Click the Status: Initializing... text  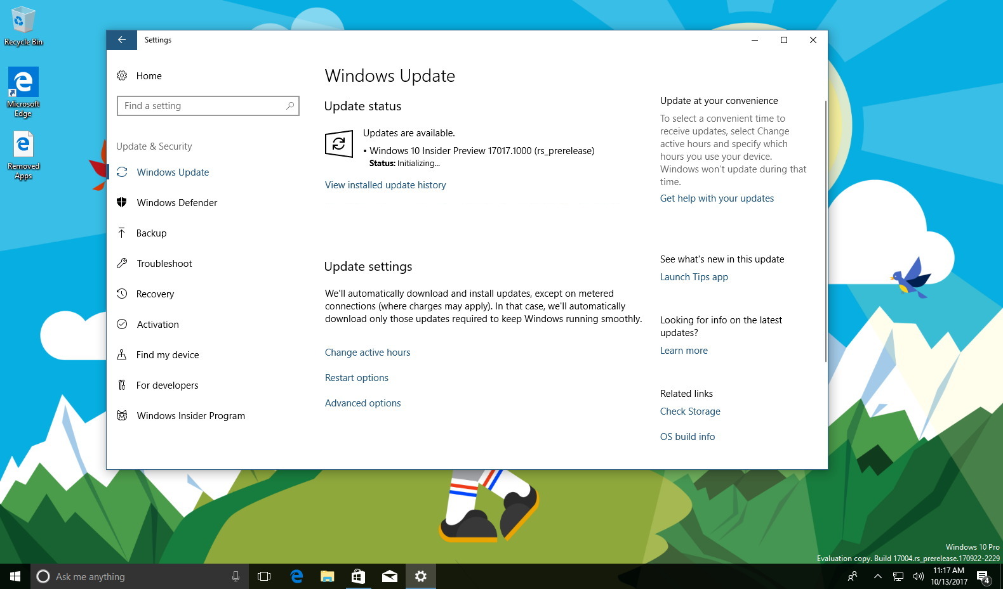click(x=404, y=164)
